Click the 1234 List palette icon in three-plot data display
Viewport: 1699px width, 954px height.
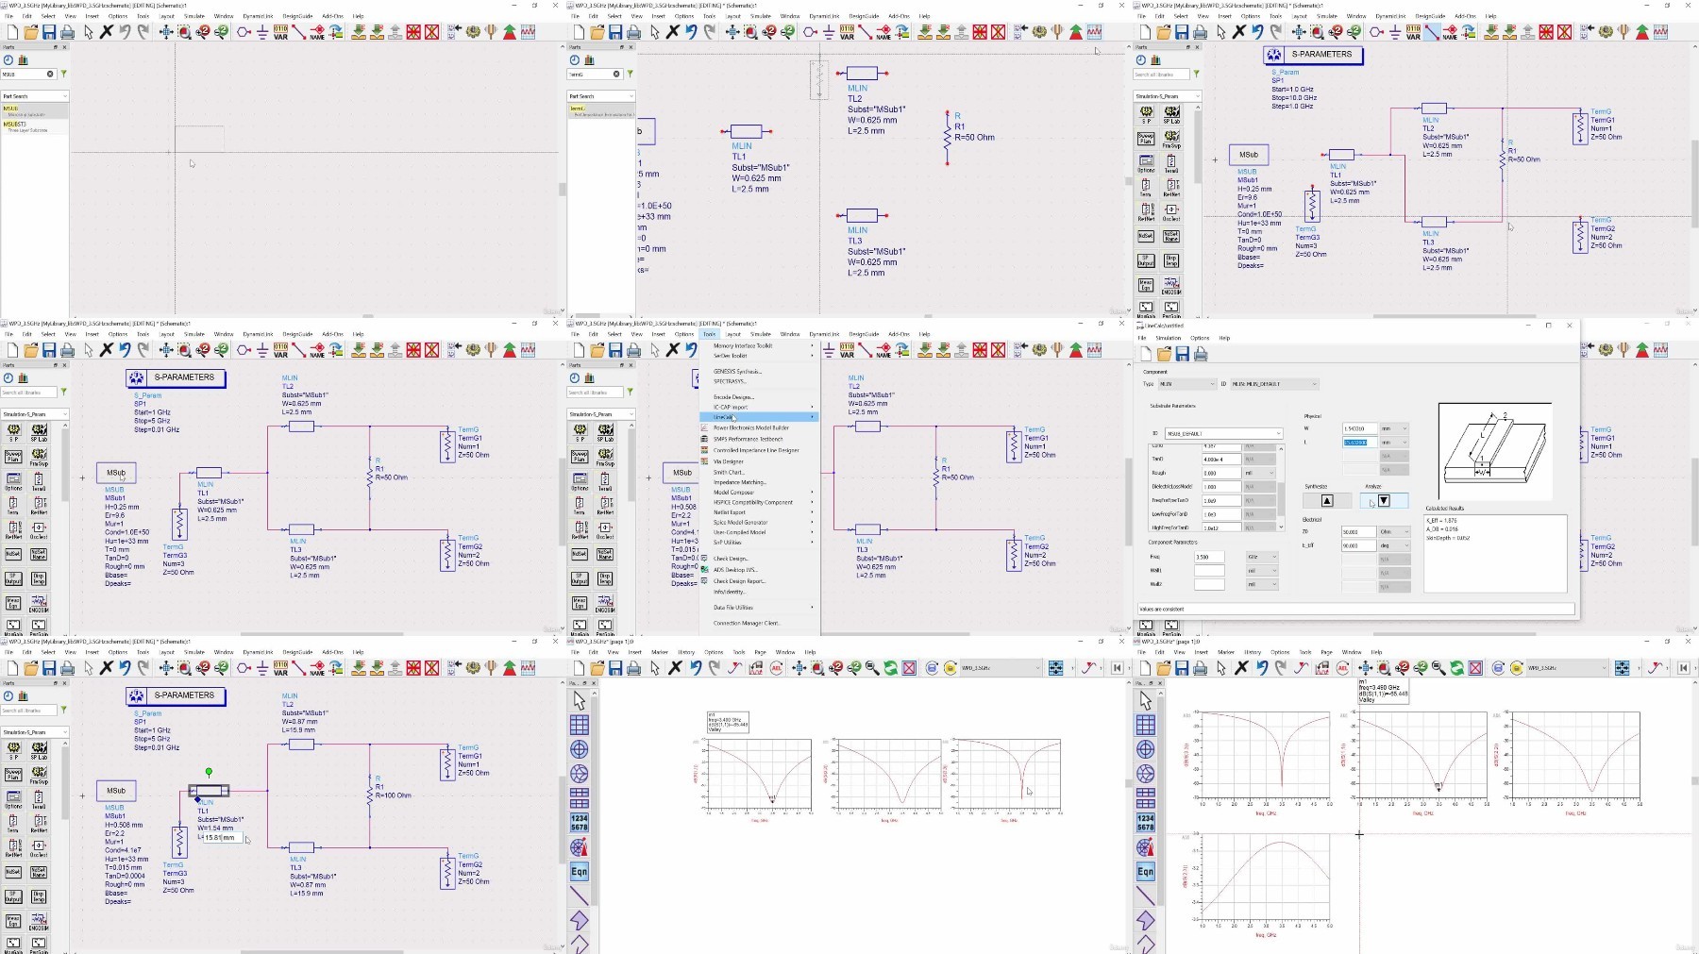[x=580, y=823]
